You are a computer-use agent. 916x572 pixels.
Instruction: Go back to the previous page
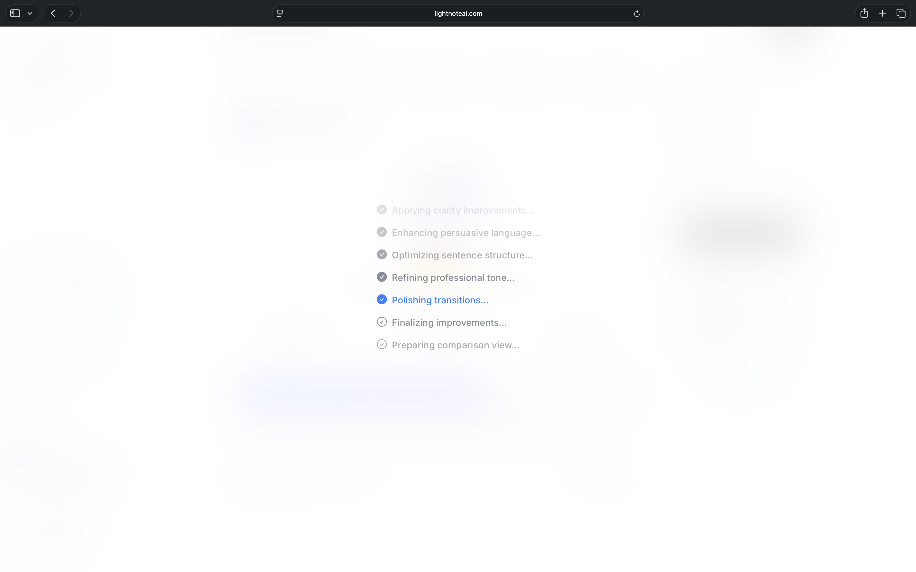tap(53, 13)
